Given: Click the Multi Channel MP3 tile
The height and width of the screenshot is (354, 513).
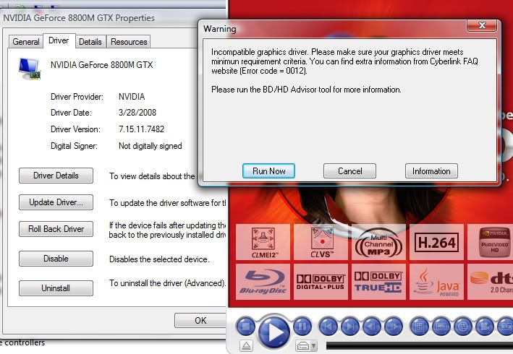Looking at the screenshot, I should click(379, 242).
